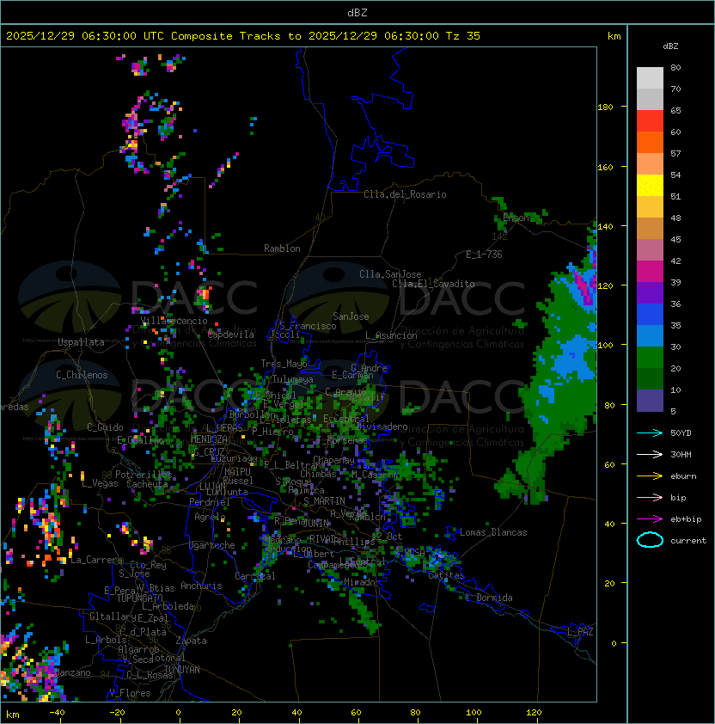Choose the light orange 54–57 dBZ swatch
This screenshot has width=715, height=724.
pos(650,164)
